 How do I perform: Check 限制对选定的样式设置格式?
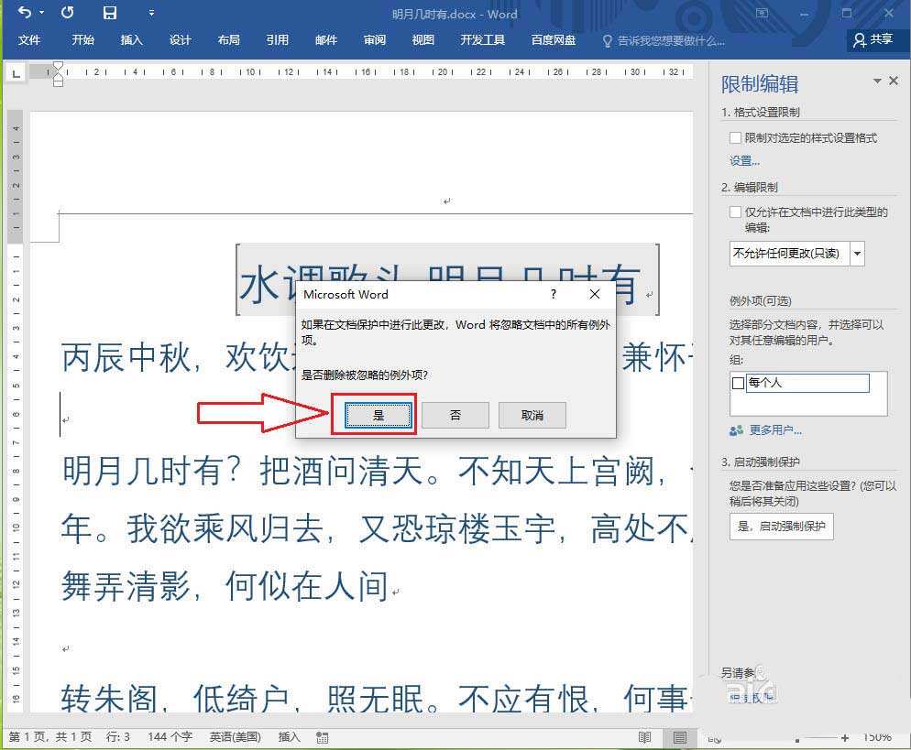[x=736, y=137]
